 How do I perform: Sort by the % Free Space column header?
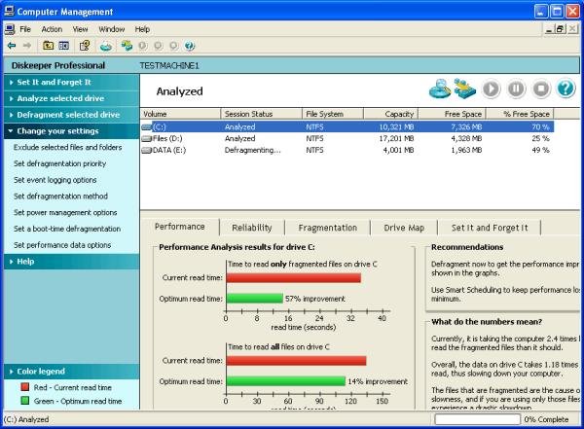(x=521, y=114)
